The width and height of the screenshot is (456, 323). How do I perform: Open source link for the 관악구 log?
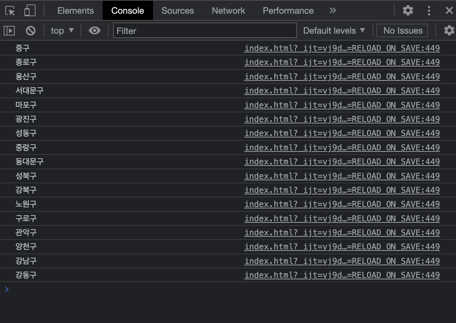(342, 232)
